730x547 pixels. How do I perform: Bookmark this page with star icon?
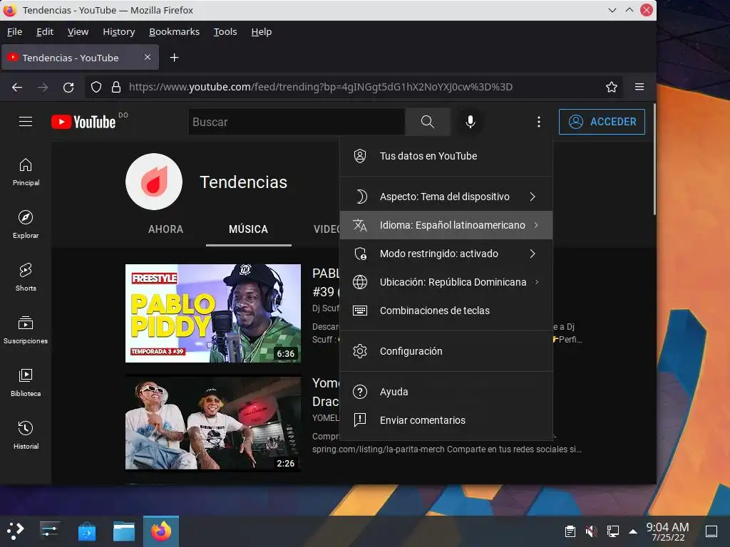(611, 87)
